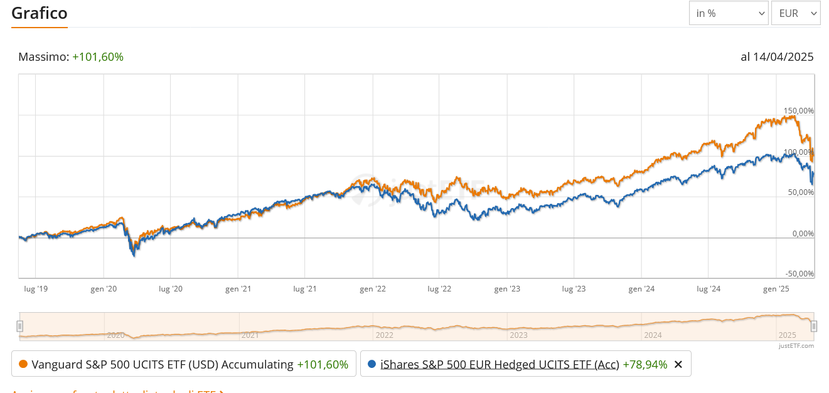
Task: Click "gen '20" axis label
Action: [x=104, y=289]
